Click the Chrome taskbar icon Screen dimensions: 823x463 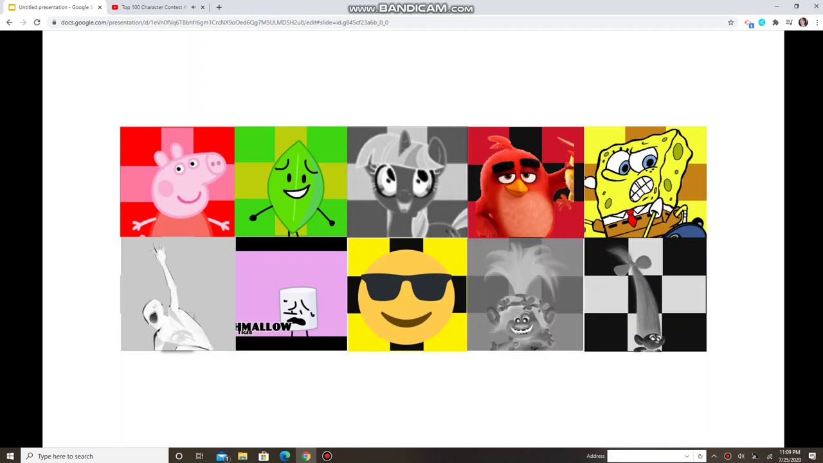[306, 456]
